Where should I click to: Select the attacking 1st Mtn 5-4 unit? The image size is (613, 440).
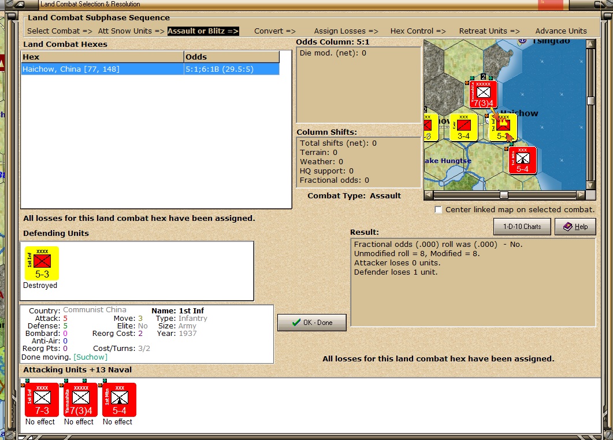click(x=119, y=400)
